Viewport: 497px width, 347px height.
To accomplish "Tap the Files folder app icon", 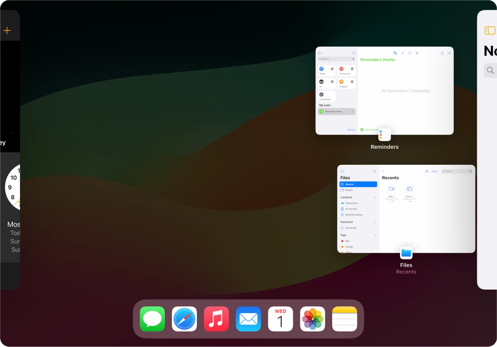I will click(x=406, y=253).
